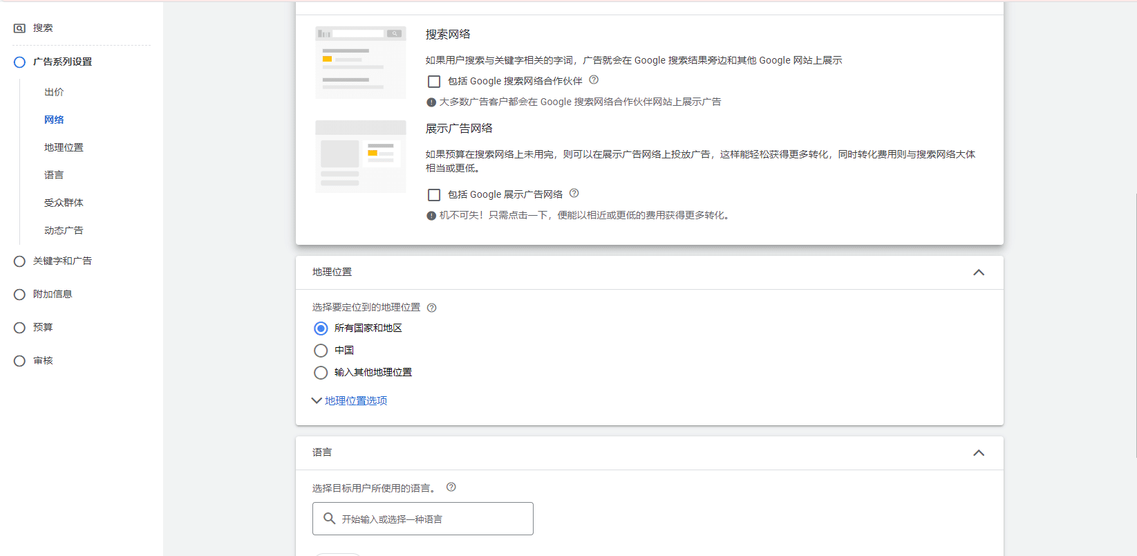Click the 附加信息 step circle icon
The width and height of the screenshot is (1137, 556).
click(x=19, y=295)
